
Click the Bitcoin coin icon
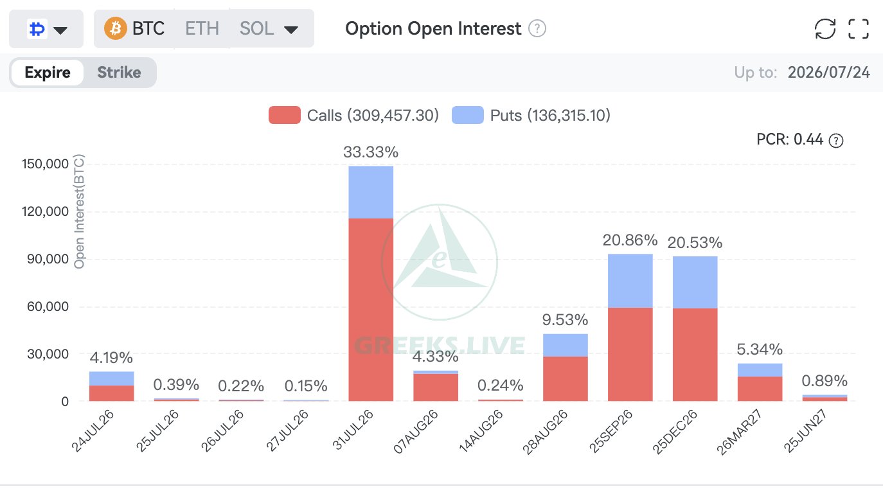[116, 29]
